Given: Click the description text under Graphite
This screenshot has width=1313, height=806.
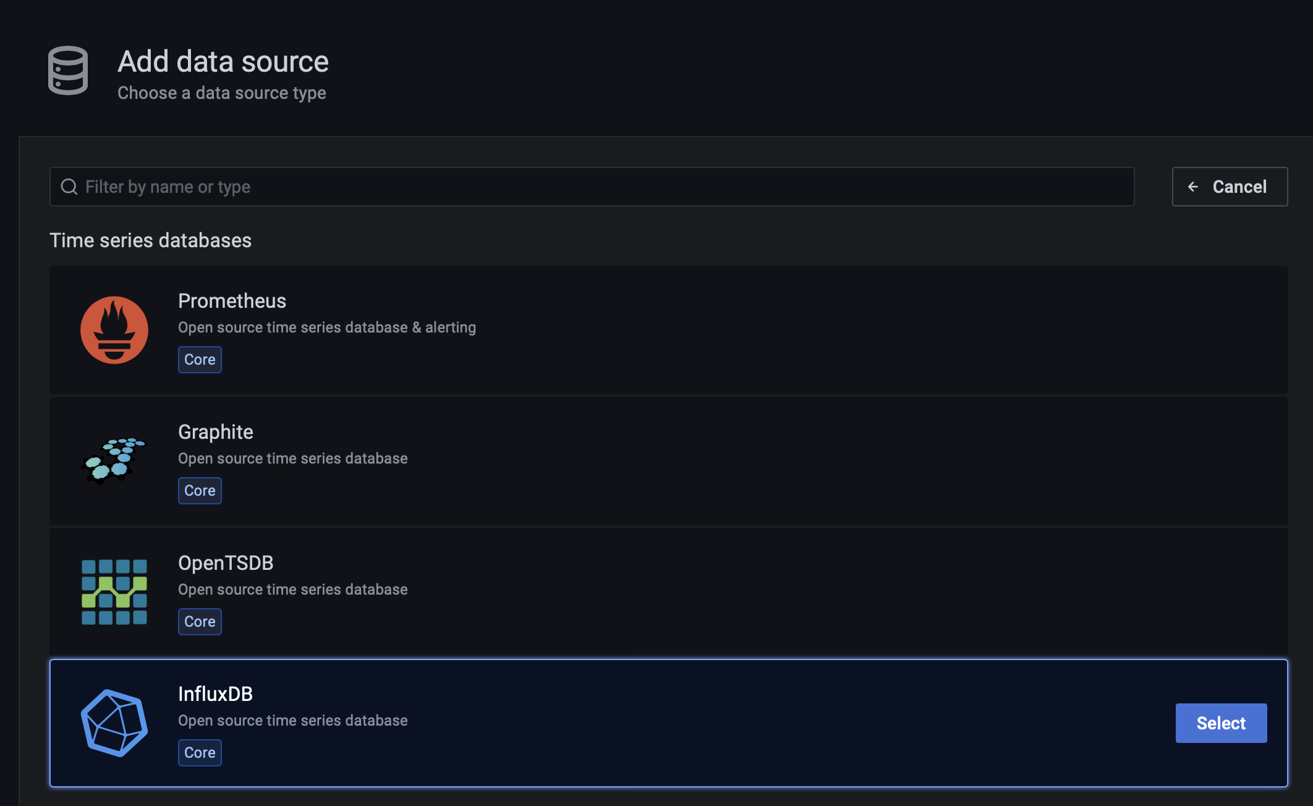Looking at the screenshot, I should tap(293, 459).
